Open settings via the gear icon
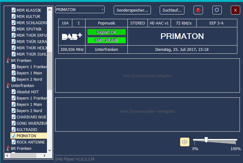243x163 pixels. [x=217, y=10]
